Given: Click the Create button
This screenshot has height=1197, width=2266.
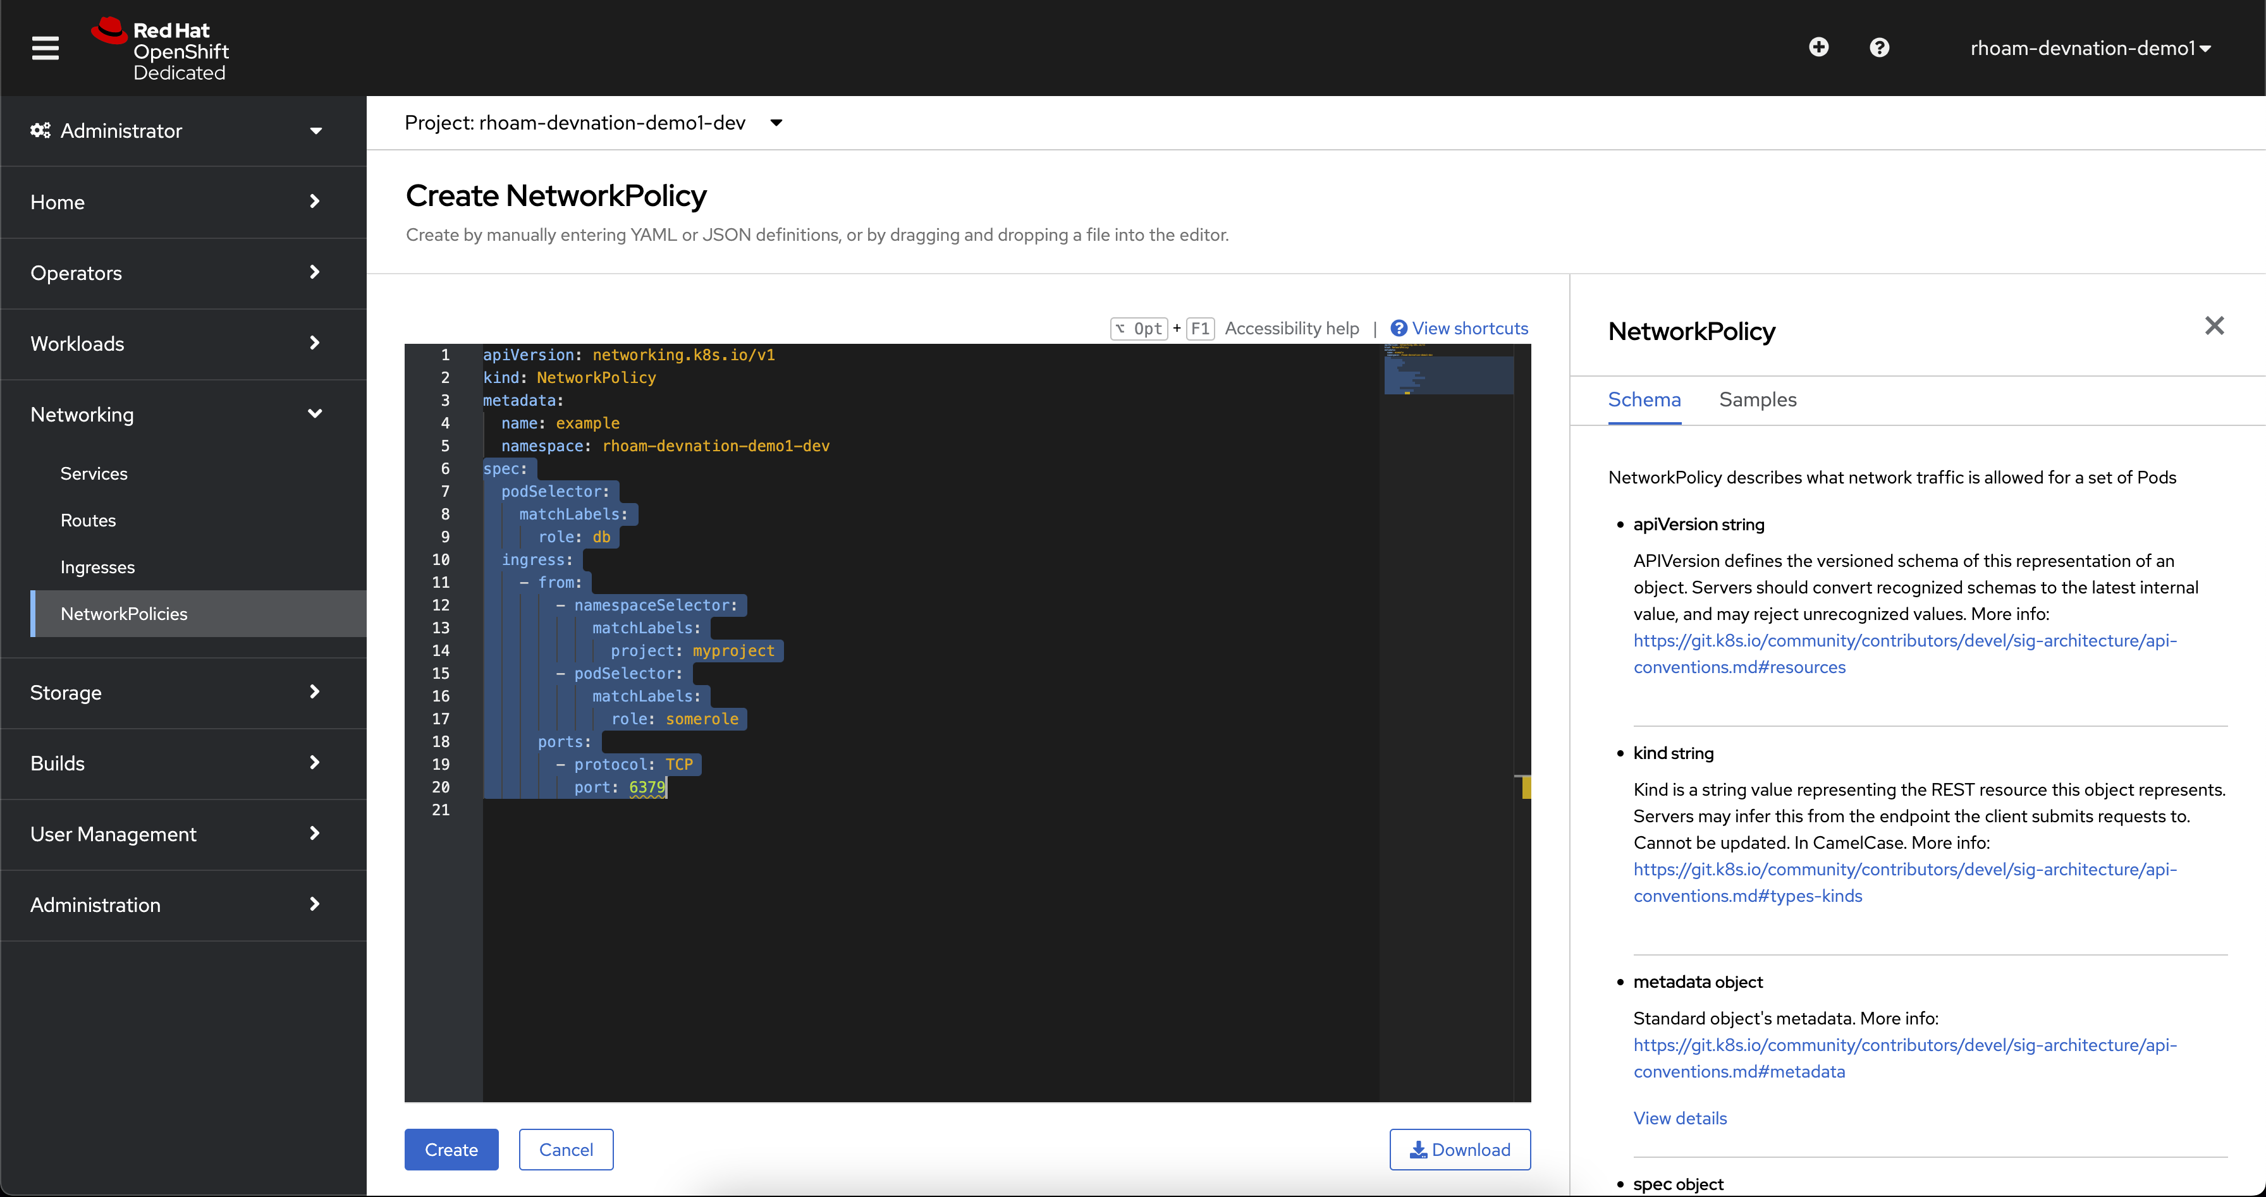Looking at the screenshot, I should pyautogui.click(x=450, y=1150).
